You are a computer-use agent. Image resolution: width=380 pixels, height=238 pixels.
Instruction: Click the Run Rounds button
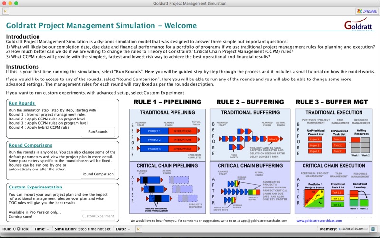click(x=98, y=132)
